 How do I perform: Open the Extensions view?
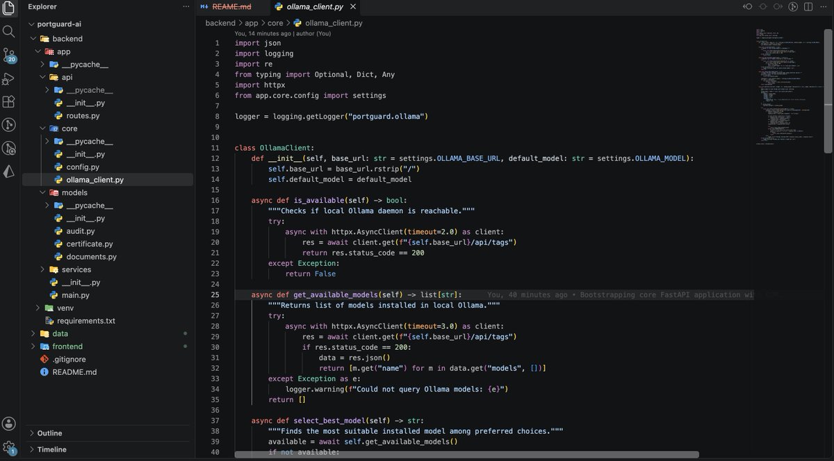9,101
